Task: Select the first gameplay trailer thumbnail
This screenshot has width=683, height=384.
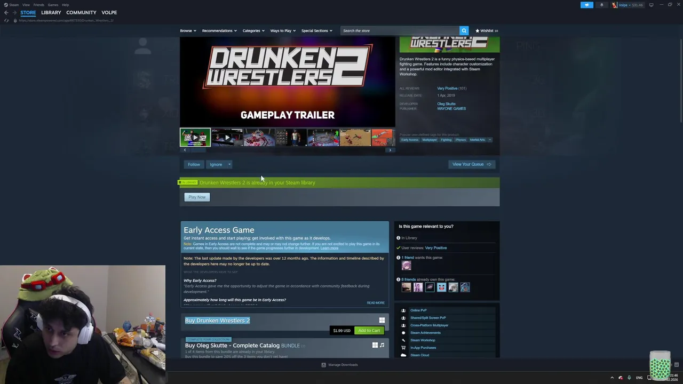Action: 195,138
